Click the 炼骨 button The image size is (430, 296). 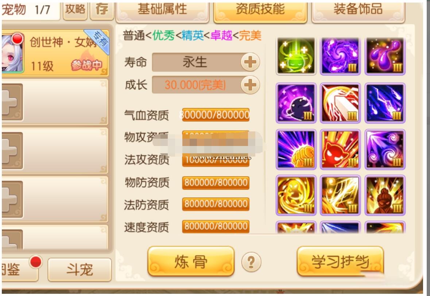coord(191,261)
